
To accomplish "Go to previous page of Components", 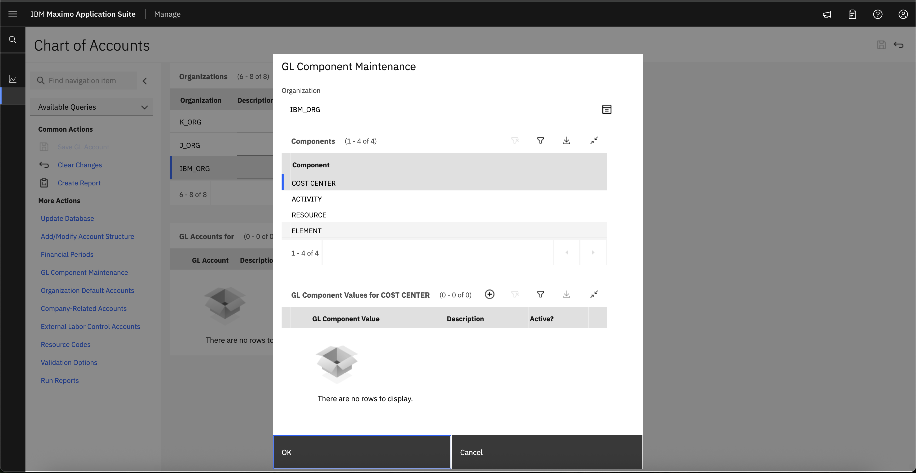I will [567, 252].
